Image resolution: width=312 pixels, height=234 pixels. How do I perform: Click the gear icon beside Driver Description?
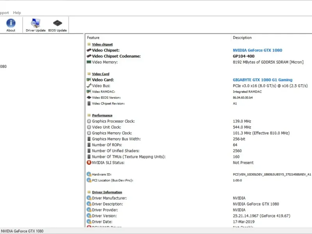(x=89, y=204)
